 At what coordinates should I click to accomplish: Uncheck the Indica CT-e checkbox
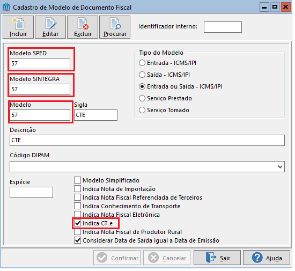78,223
